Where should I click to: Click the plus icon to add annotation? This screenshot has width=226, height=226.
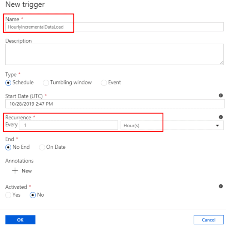[15, 171]
